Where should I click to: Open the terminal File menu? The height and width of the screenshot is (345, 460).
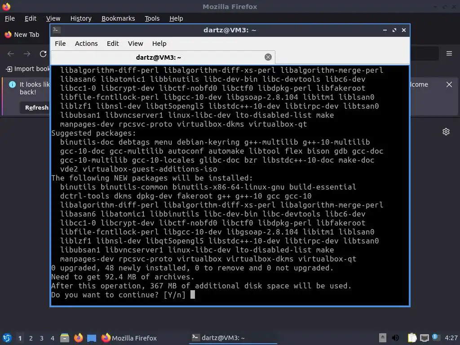pos(60,44)
